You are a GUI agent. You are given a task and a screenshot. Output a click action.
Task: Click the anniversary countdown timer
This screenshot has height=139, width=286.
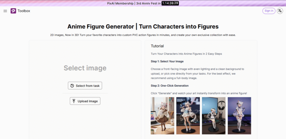[170, 3]
